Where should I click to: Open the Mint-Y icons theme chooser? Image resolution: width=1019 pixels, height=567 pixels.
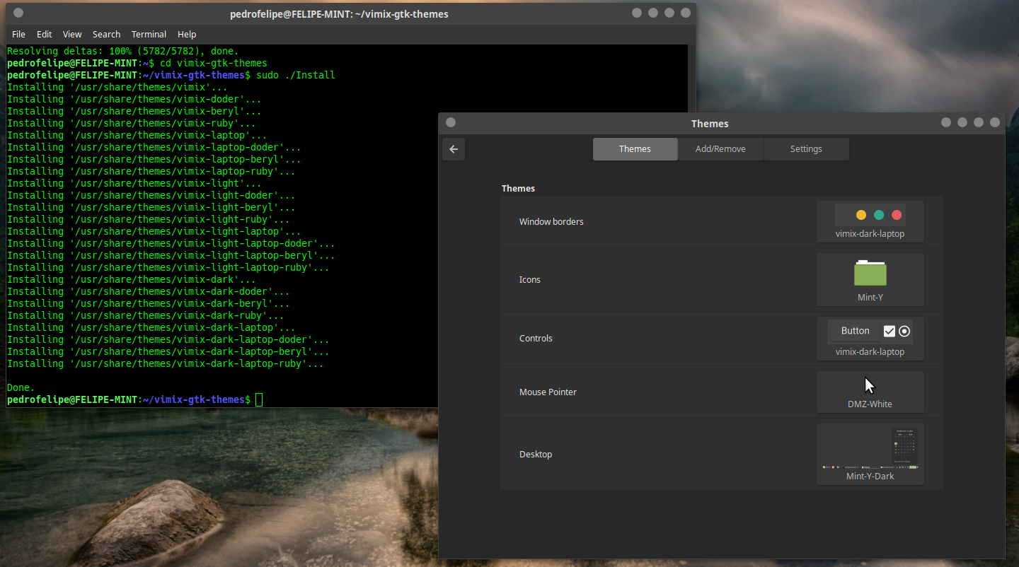point(870,279)
